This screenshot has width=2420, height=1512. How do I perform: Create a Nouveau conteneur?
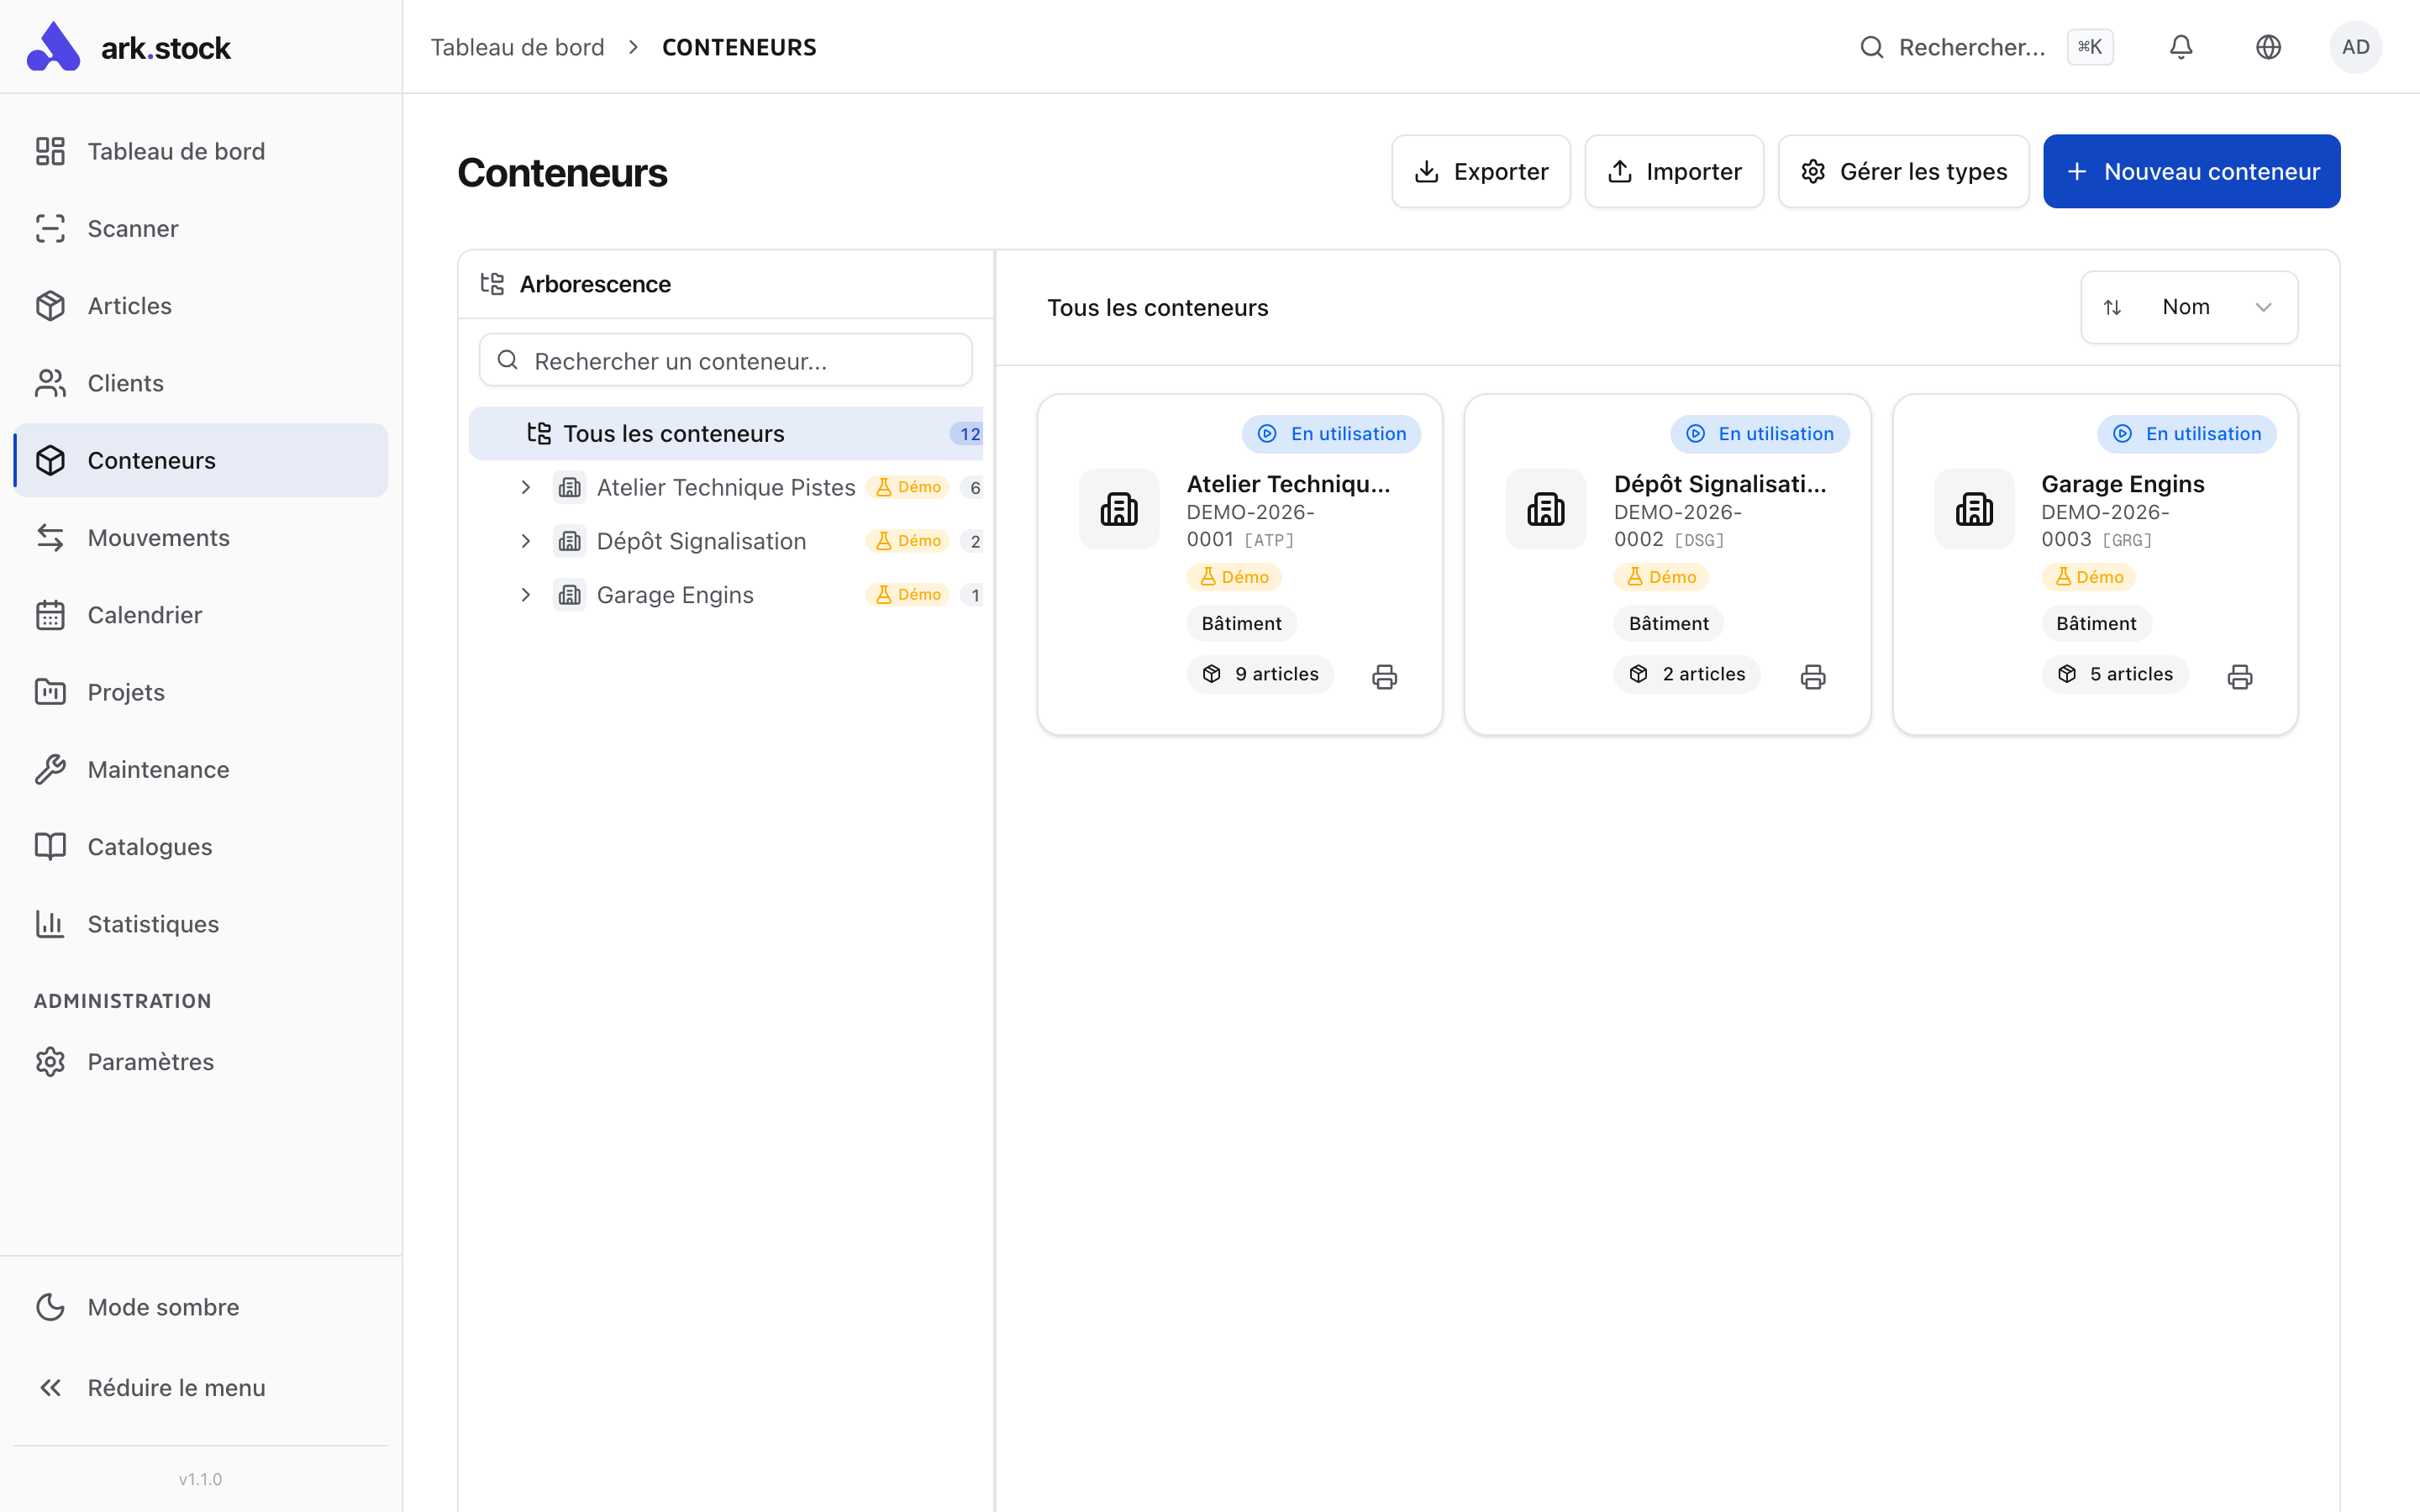click(2191, 171)
